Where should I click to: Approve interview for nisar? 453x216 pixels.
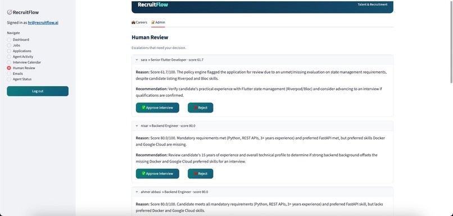pyautogui.click(x=157, y=173)
